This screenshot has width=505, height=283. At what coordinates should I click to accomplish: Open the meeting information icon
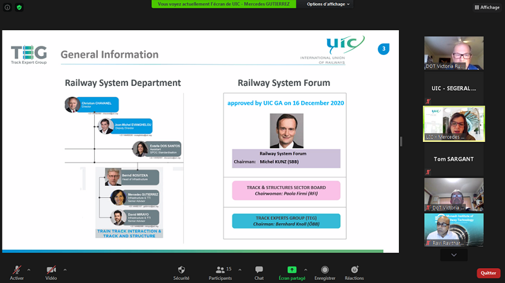[7, 7]
